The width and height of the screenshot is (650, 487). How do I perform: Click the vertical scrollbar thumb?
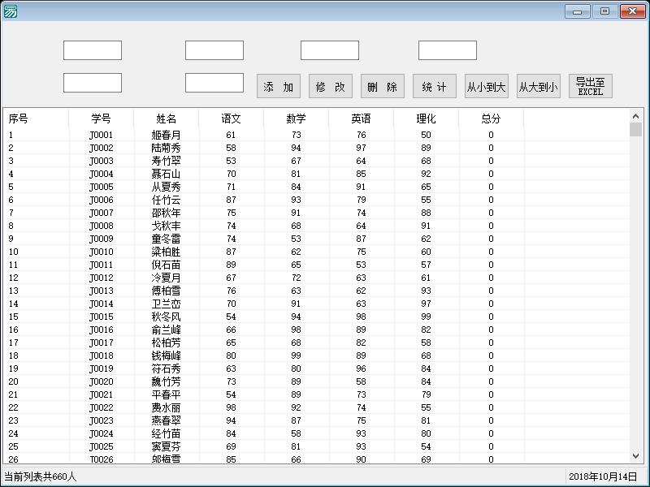coord(635,130)
